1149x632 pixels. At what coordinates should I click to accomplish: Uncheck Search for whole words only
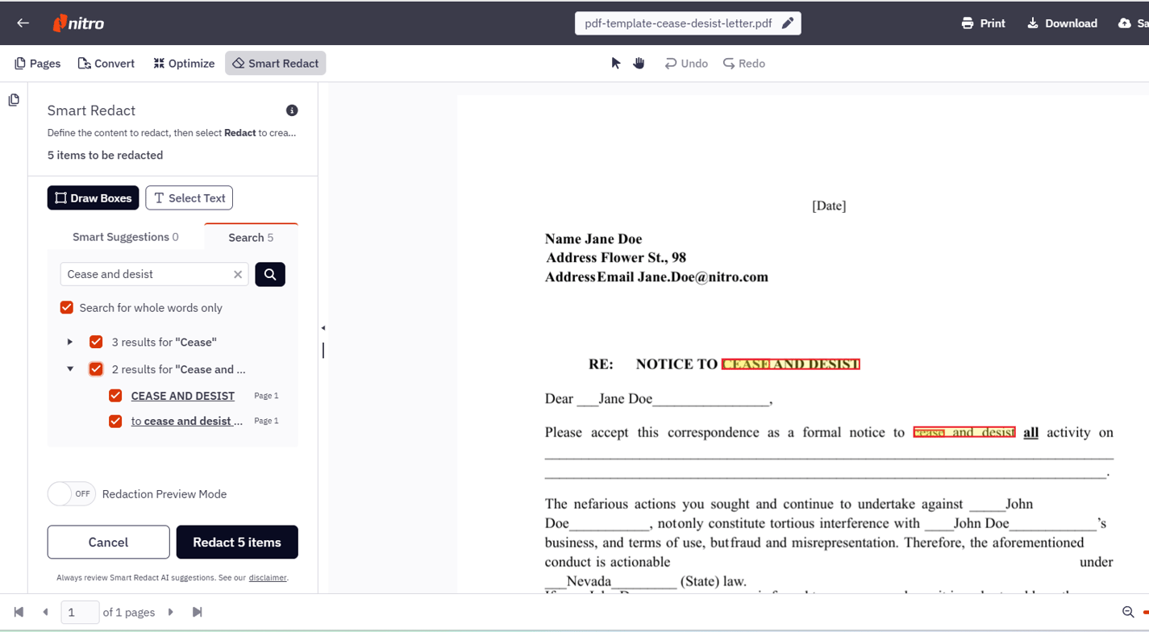click(67, 308)
